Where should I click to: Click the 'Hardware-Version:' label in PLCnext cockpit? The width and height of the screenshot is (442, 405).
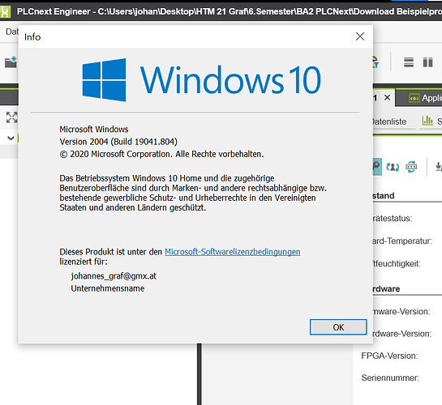(x=402, y=334)
